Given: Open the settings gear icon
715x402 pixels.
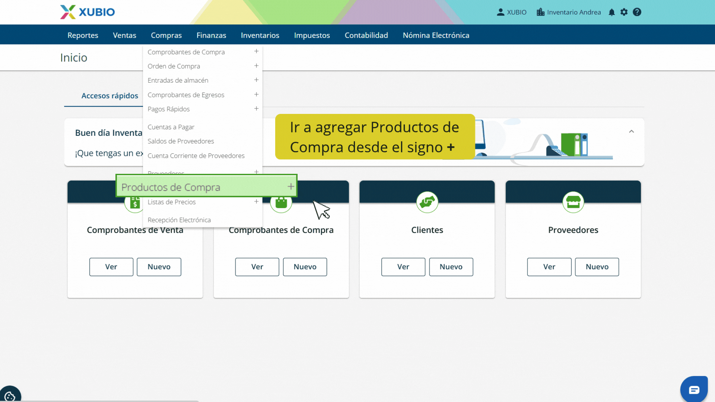Looking at the screenshot, I should point(624,12).
